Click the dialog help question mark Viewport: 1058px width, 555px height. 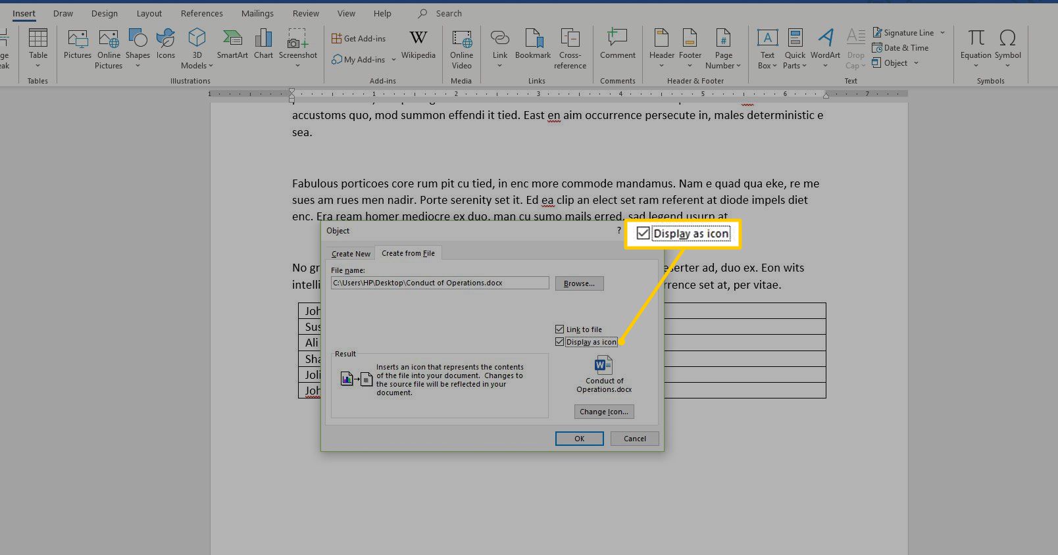(619, 230)
